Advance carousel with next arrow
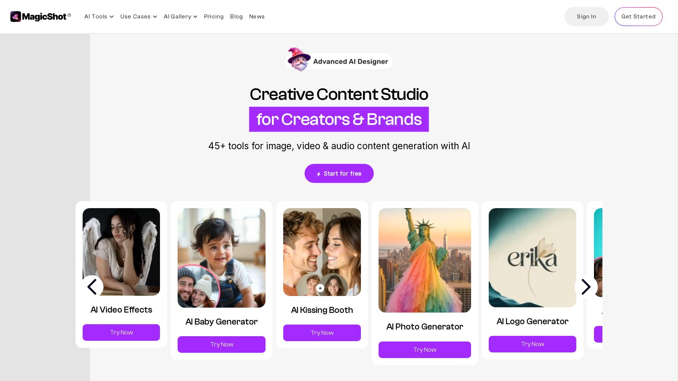 [586, 287]
